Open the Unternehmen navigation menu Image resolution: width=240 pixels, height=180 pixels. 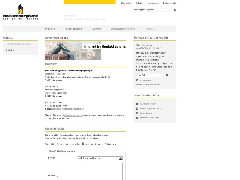pyautogui.click(x=74, y=29)
